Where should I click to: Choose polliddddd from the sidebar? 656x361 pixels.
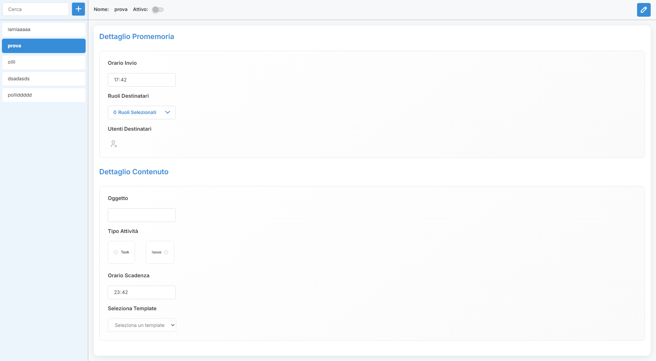[x=44, y=95]
